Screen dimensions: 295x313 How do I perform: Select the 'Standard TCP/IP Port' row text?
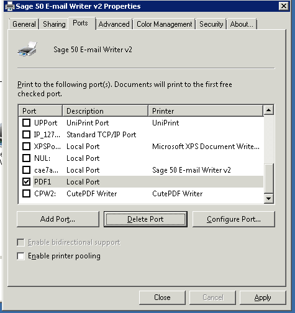tap(101, 135)
